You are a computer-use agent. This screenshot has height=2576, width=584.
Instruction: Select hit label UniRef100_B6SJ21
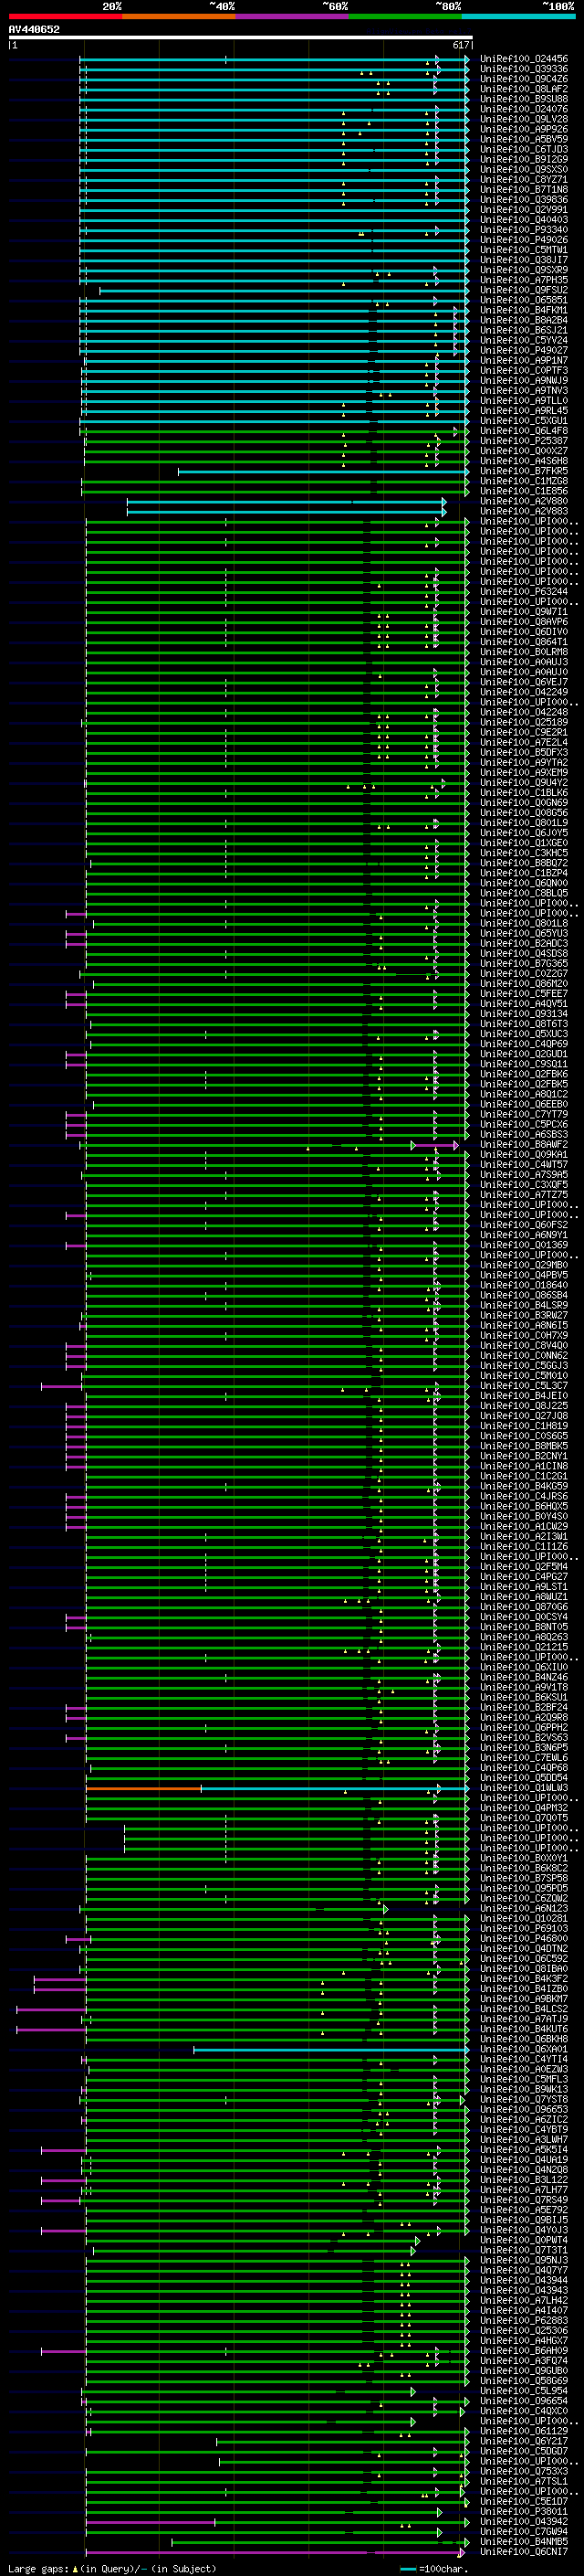(x=524, y=330)
